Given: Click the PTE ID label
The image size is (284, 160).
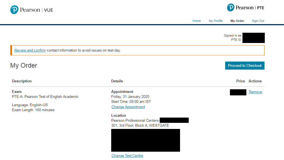Looking at the screenshot, I should click(x=237, y=40).
